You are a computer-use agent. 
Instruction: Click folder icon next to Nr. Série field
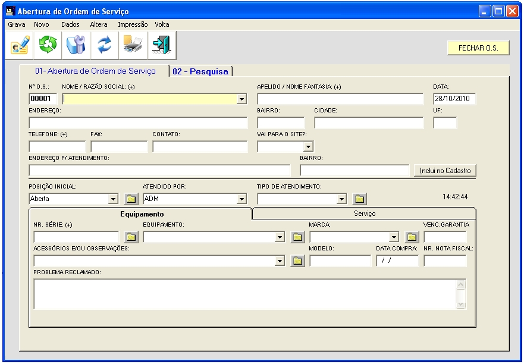pos(131,238)
